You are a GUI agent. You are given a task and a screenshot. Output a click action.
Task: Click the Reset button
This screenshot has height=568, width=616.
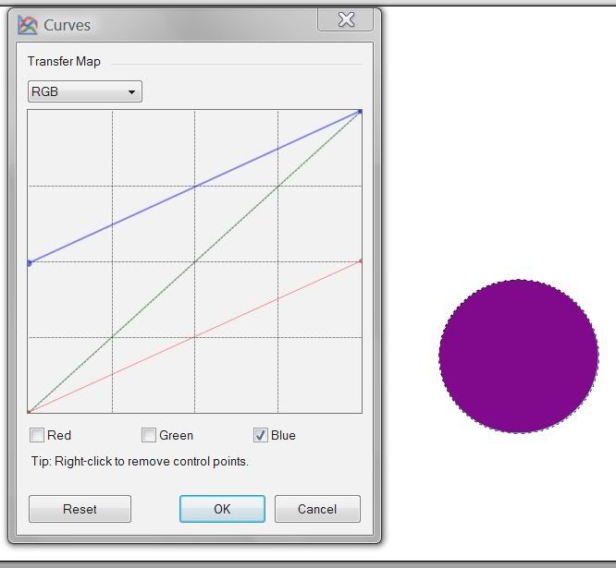point(80,509)
